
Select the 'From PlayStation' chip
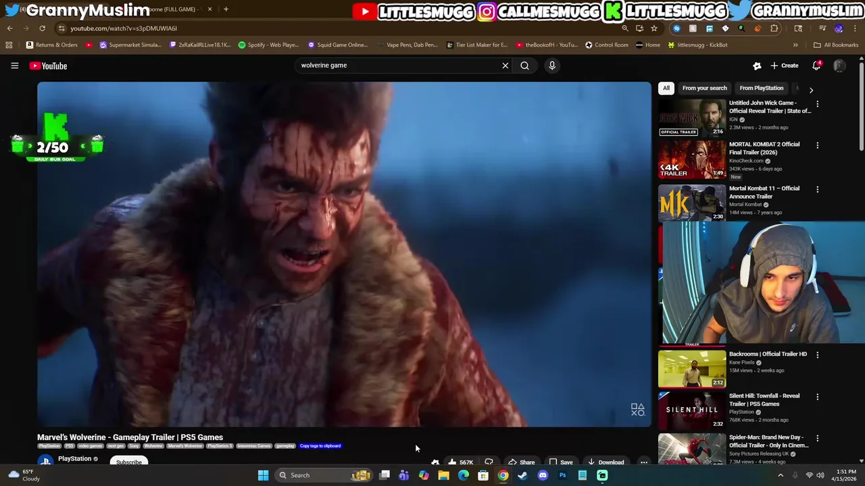tap(761, 88)
